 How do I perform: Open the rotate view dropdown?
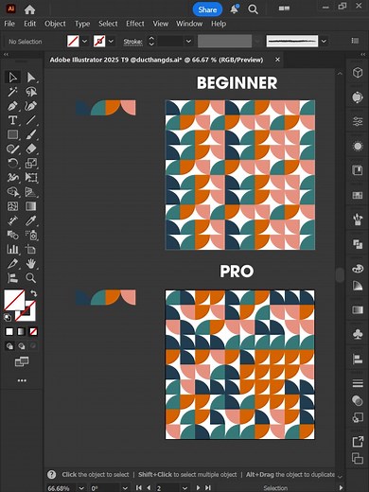125,488
